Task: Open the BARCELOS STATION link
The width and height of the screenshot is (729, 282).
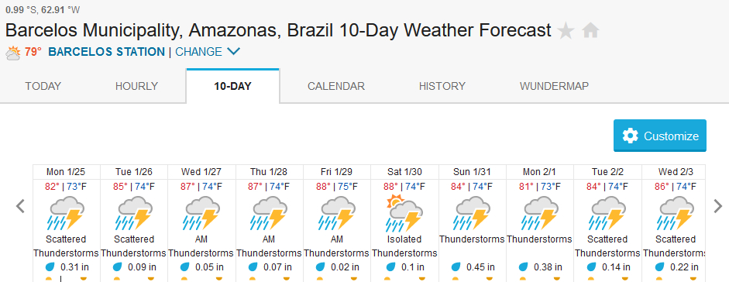Action: [106, 52]
